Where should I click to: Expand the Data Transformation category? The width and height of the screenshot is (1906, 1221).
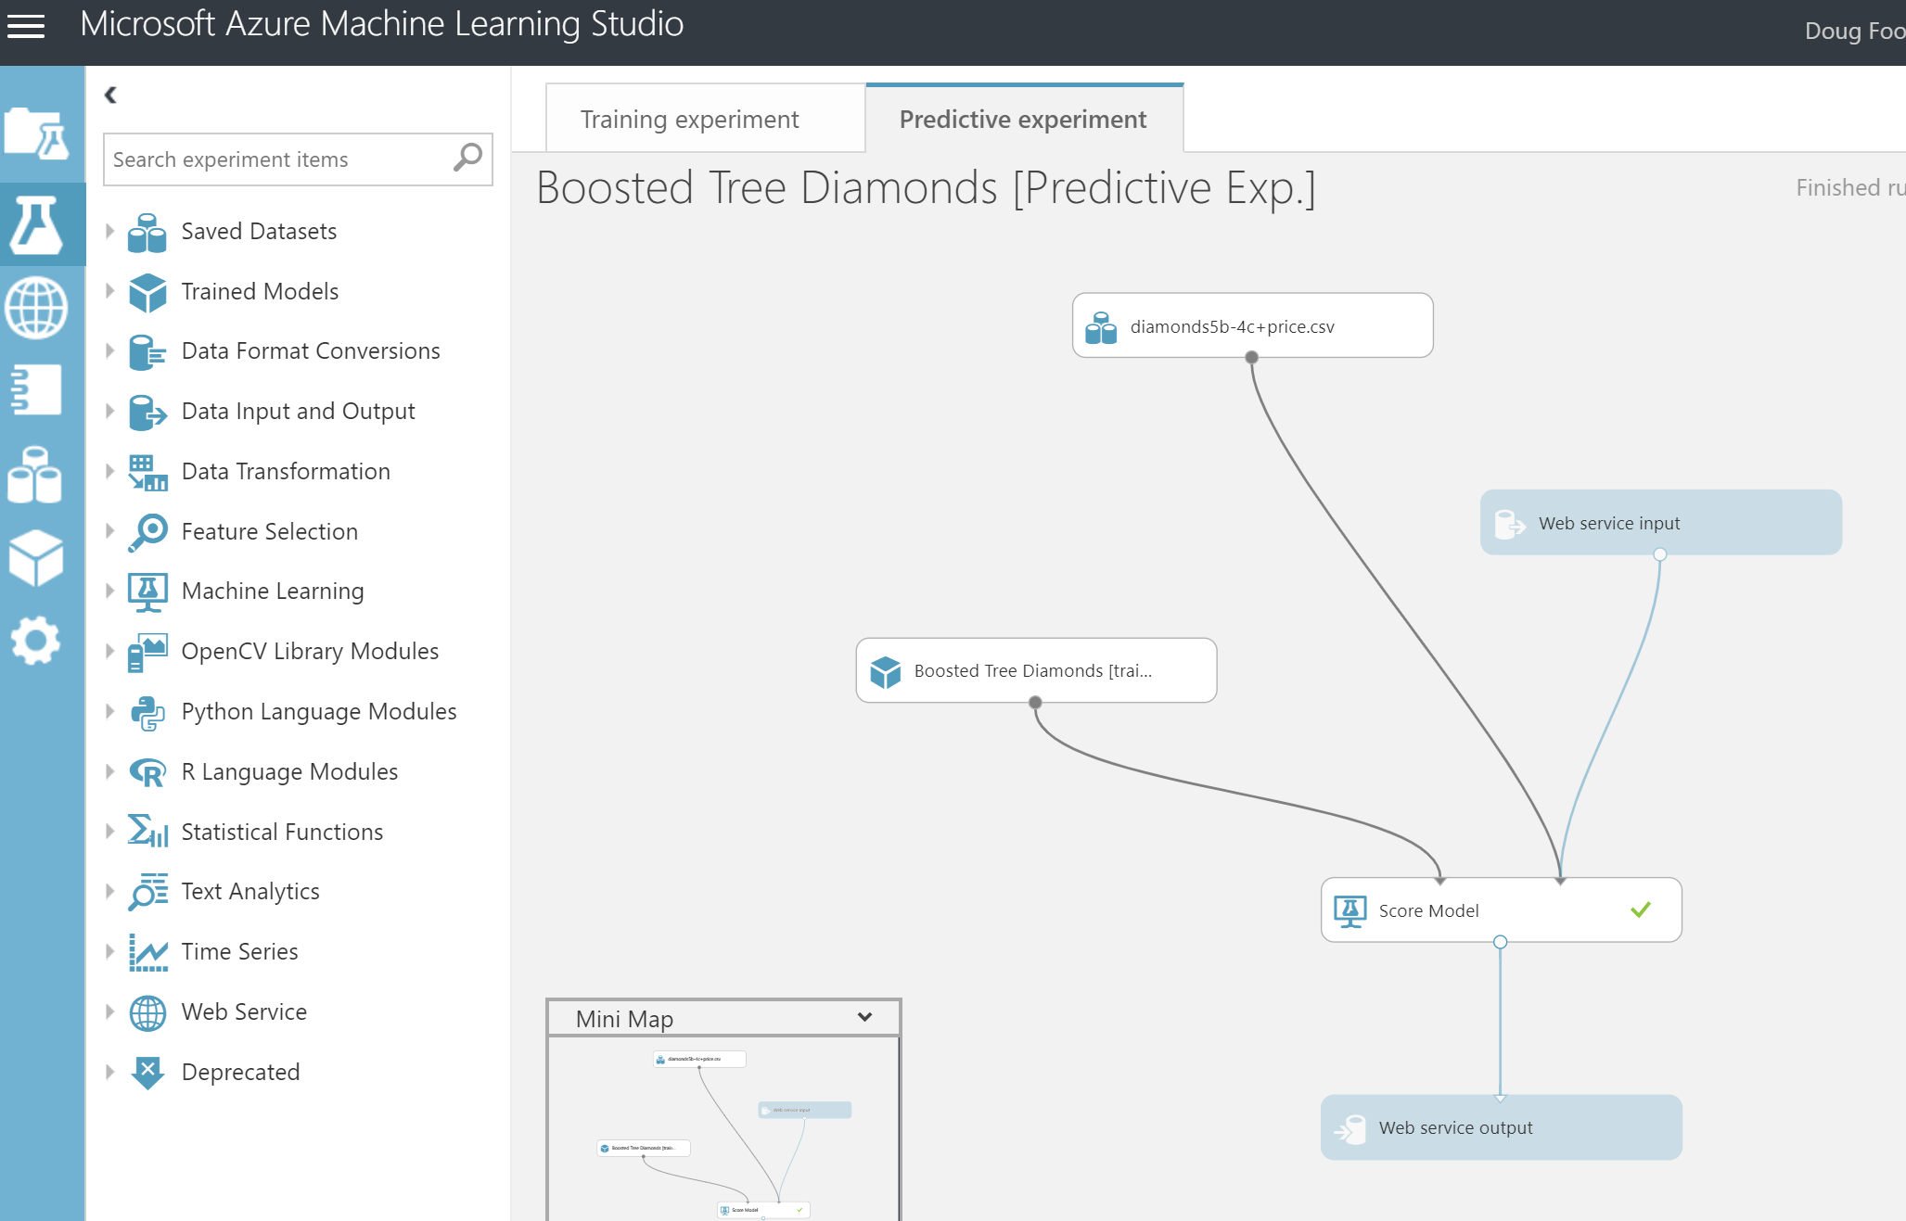(109, 471)
